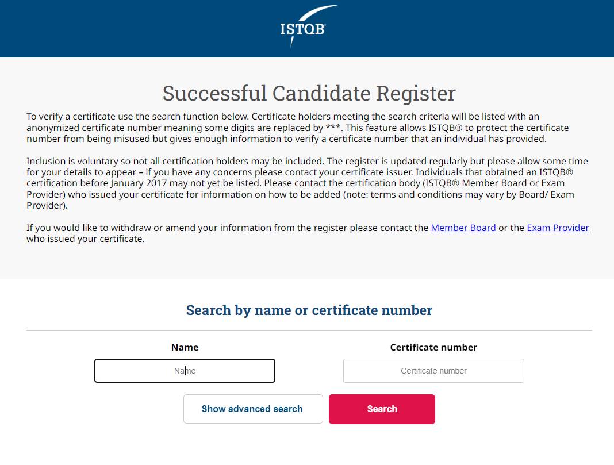Click the divider line below the search heading
Screen dimensions: 614x465
point(309,331)
